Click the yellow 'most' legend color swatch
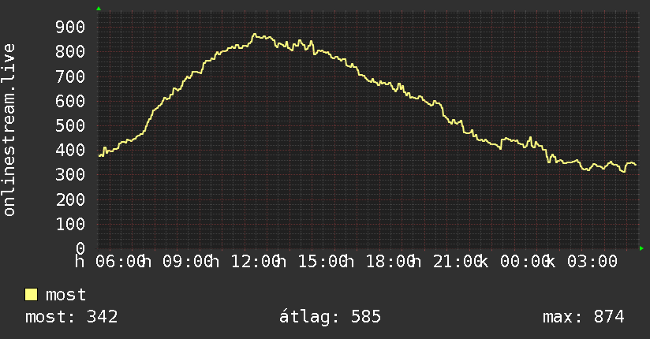The width and height of the screenshot is (650, 339). pos(31,295)
